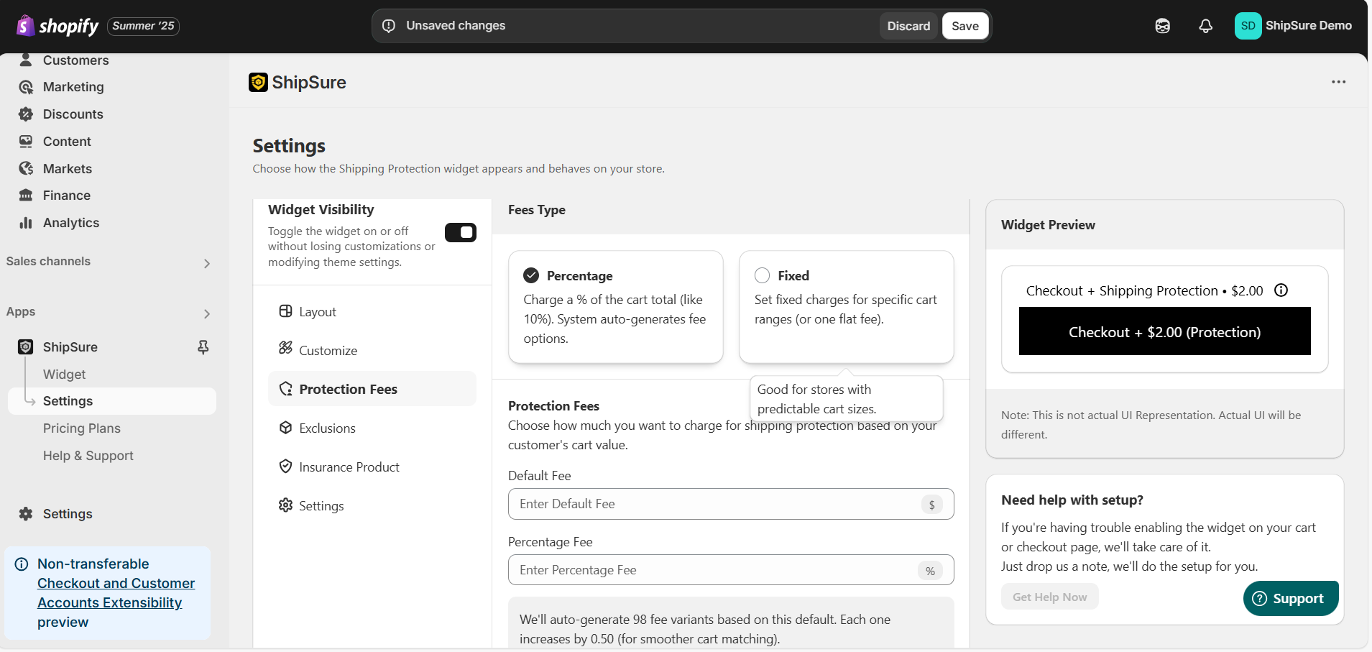Click the Insurance Product shield icon
This screenshot has width=1372, height=652.
coord(285,467)
